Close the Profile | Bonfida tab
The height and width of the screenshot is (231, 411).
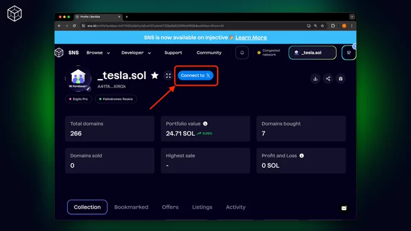pyautogui.click(x=119, y=17)
